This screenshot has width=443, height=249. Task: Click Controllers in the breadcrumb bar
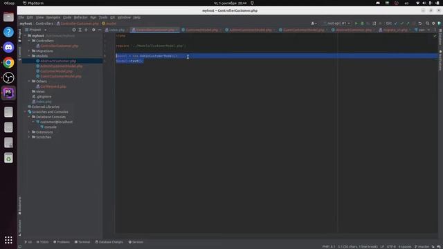[x=44, y=24]
